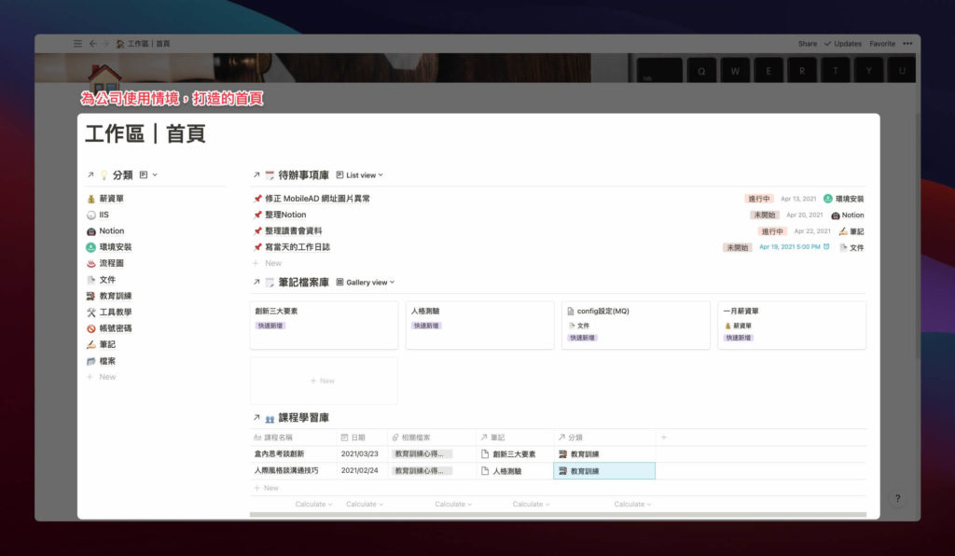Image resolution: width=955 pixels, height=556 pixels.
Task: Open 課程學習庫 linked database arrow icon
Action: pyautogui.click(x=256, y=418)
